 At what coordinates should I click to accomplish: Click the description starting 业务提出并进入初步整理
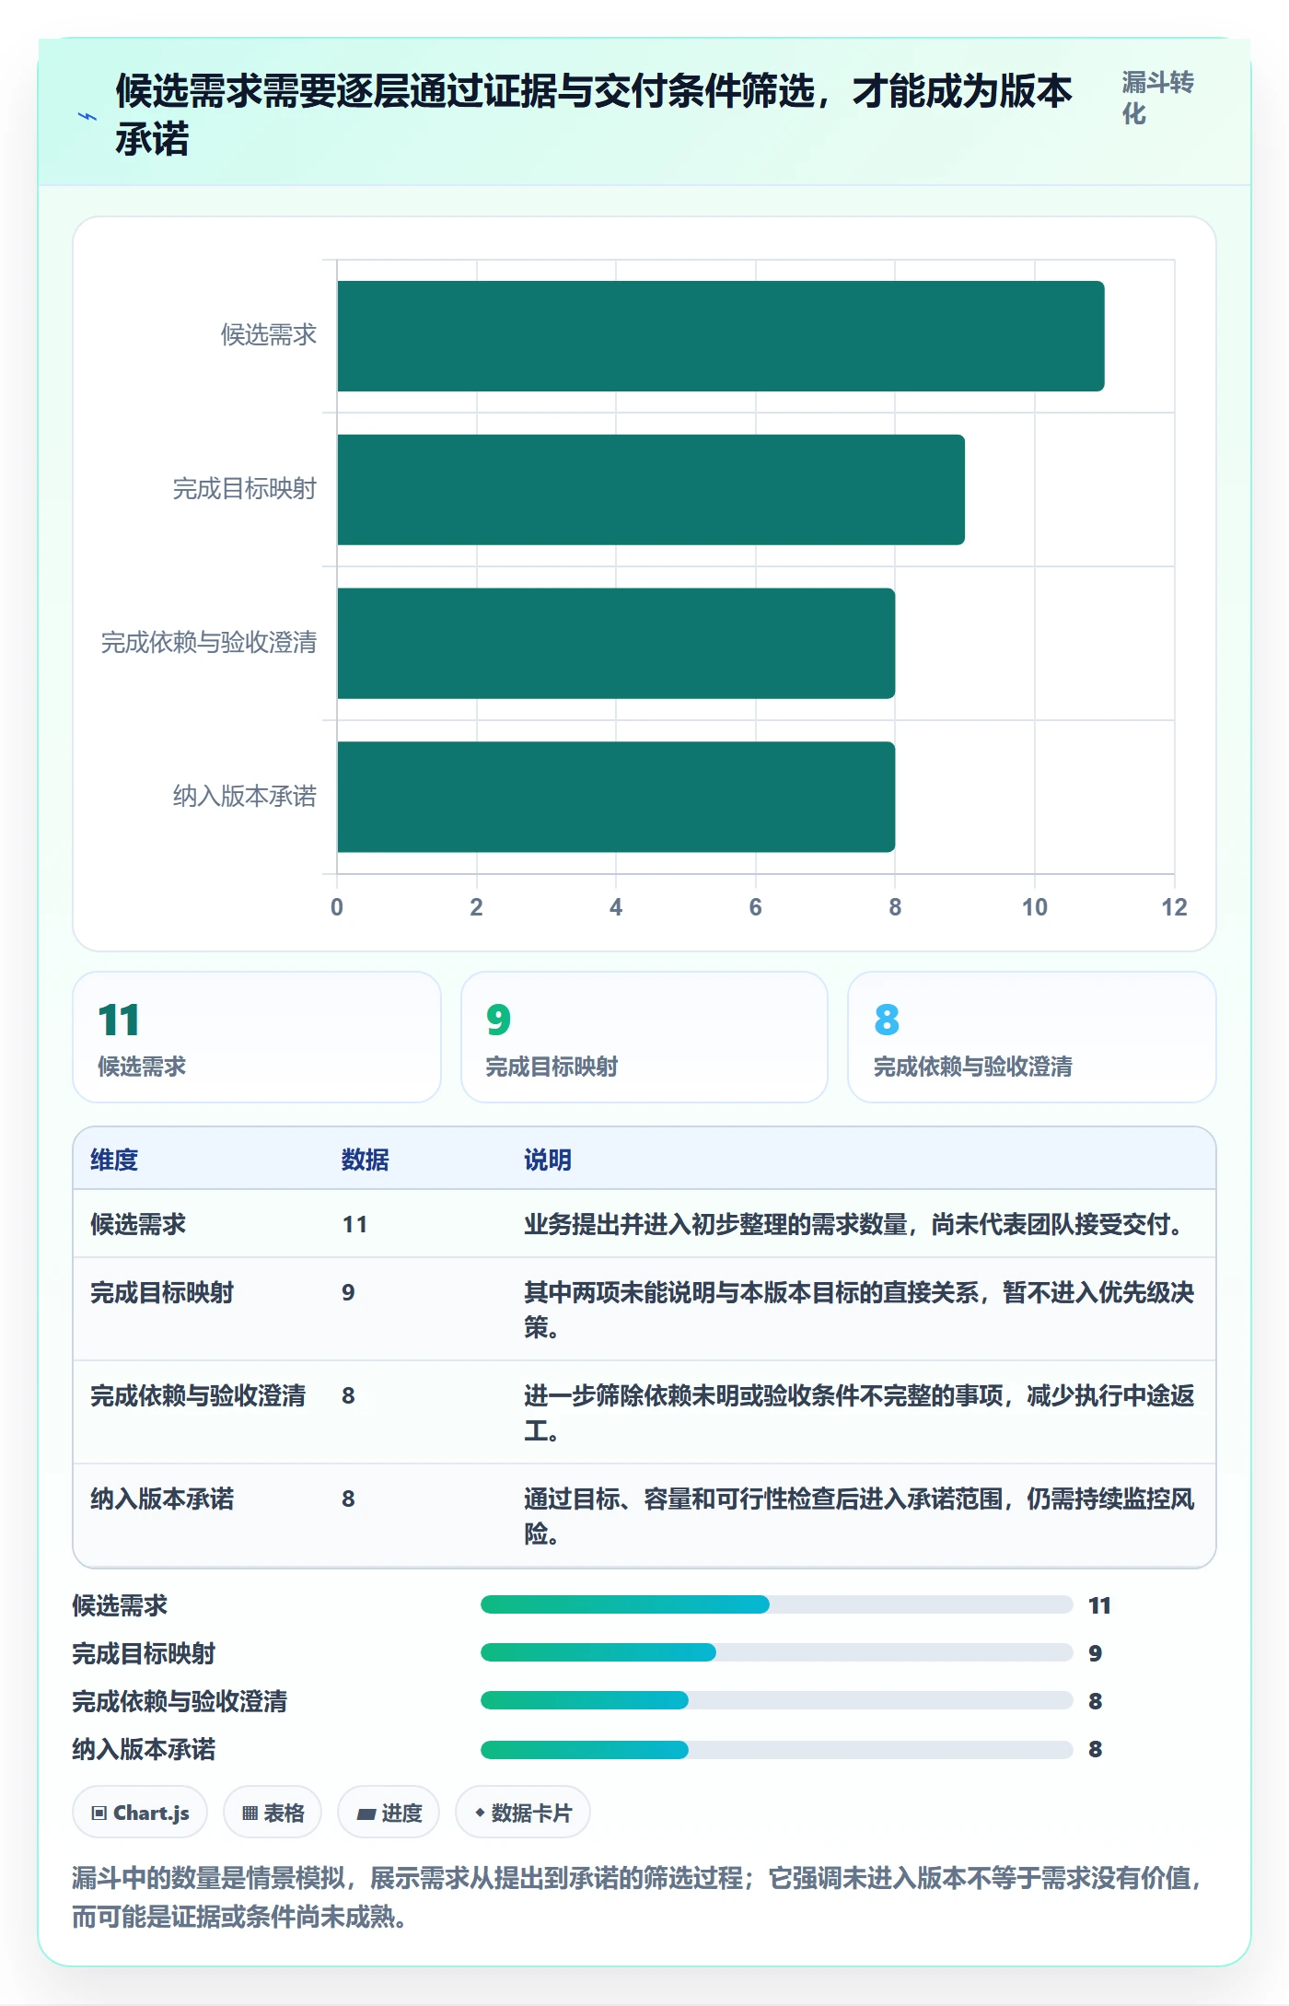858,1224
